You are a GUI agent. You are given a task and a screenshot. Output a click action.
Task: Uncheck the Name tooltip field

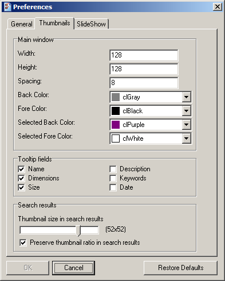pyautogui.click(x=21, y=169)
